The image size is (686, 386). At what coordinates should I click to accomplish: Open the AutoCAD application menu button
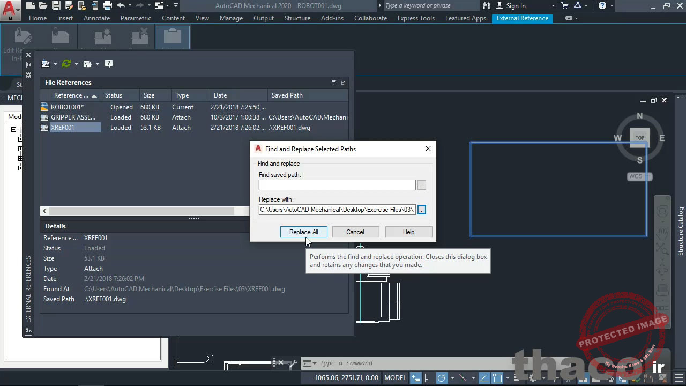coord(11,11)
